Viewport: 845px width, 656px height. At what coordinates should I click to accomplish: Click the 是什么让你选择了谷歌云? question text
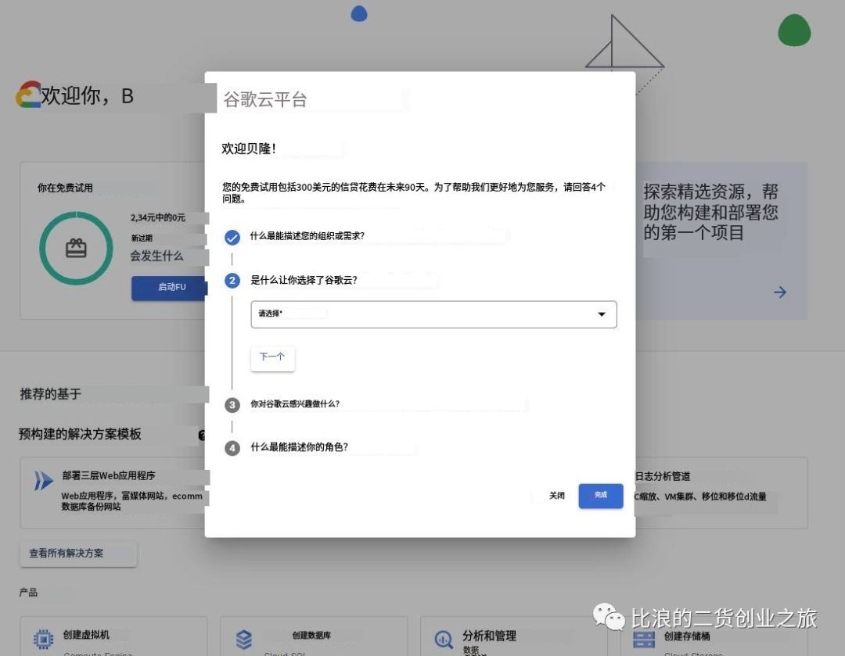point(304,280)
